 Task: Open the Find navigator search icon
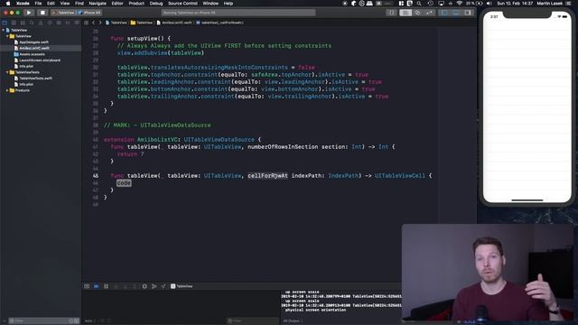pyautogui.click(x=32, y=23)
